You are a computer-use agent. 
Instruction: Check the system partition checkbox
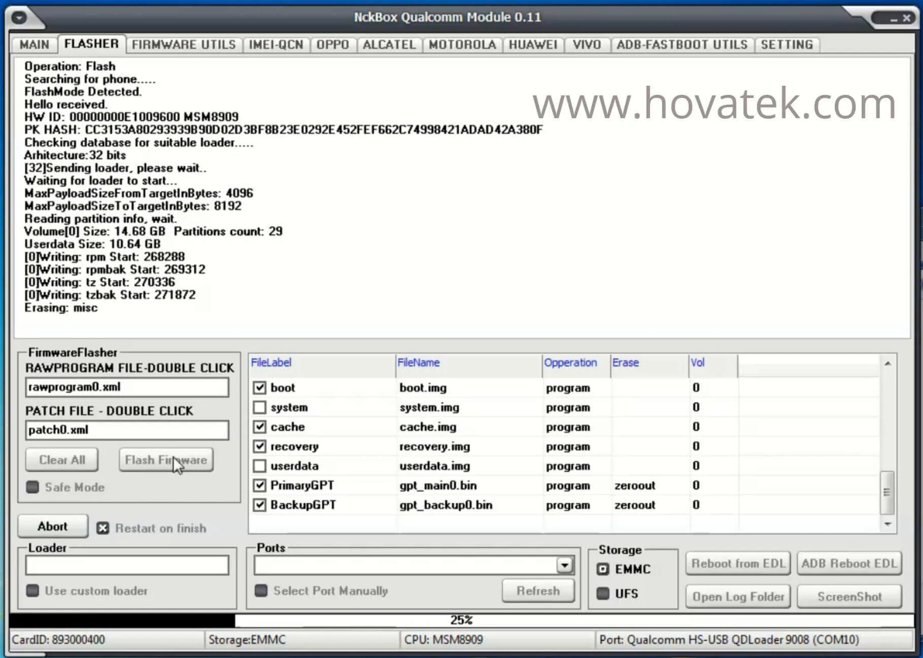click(x=259, y=407)
